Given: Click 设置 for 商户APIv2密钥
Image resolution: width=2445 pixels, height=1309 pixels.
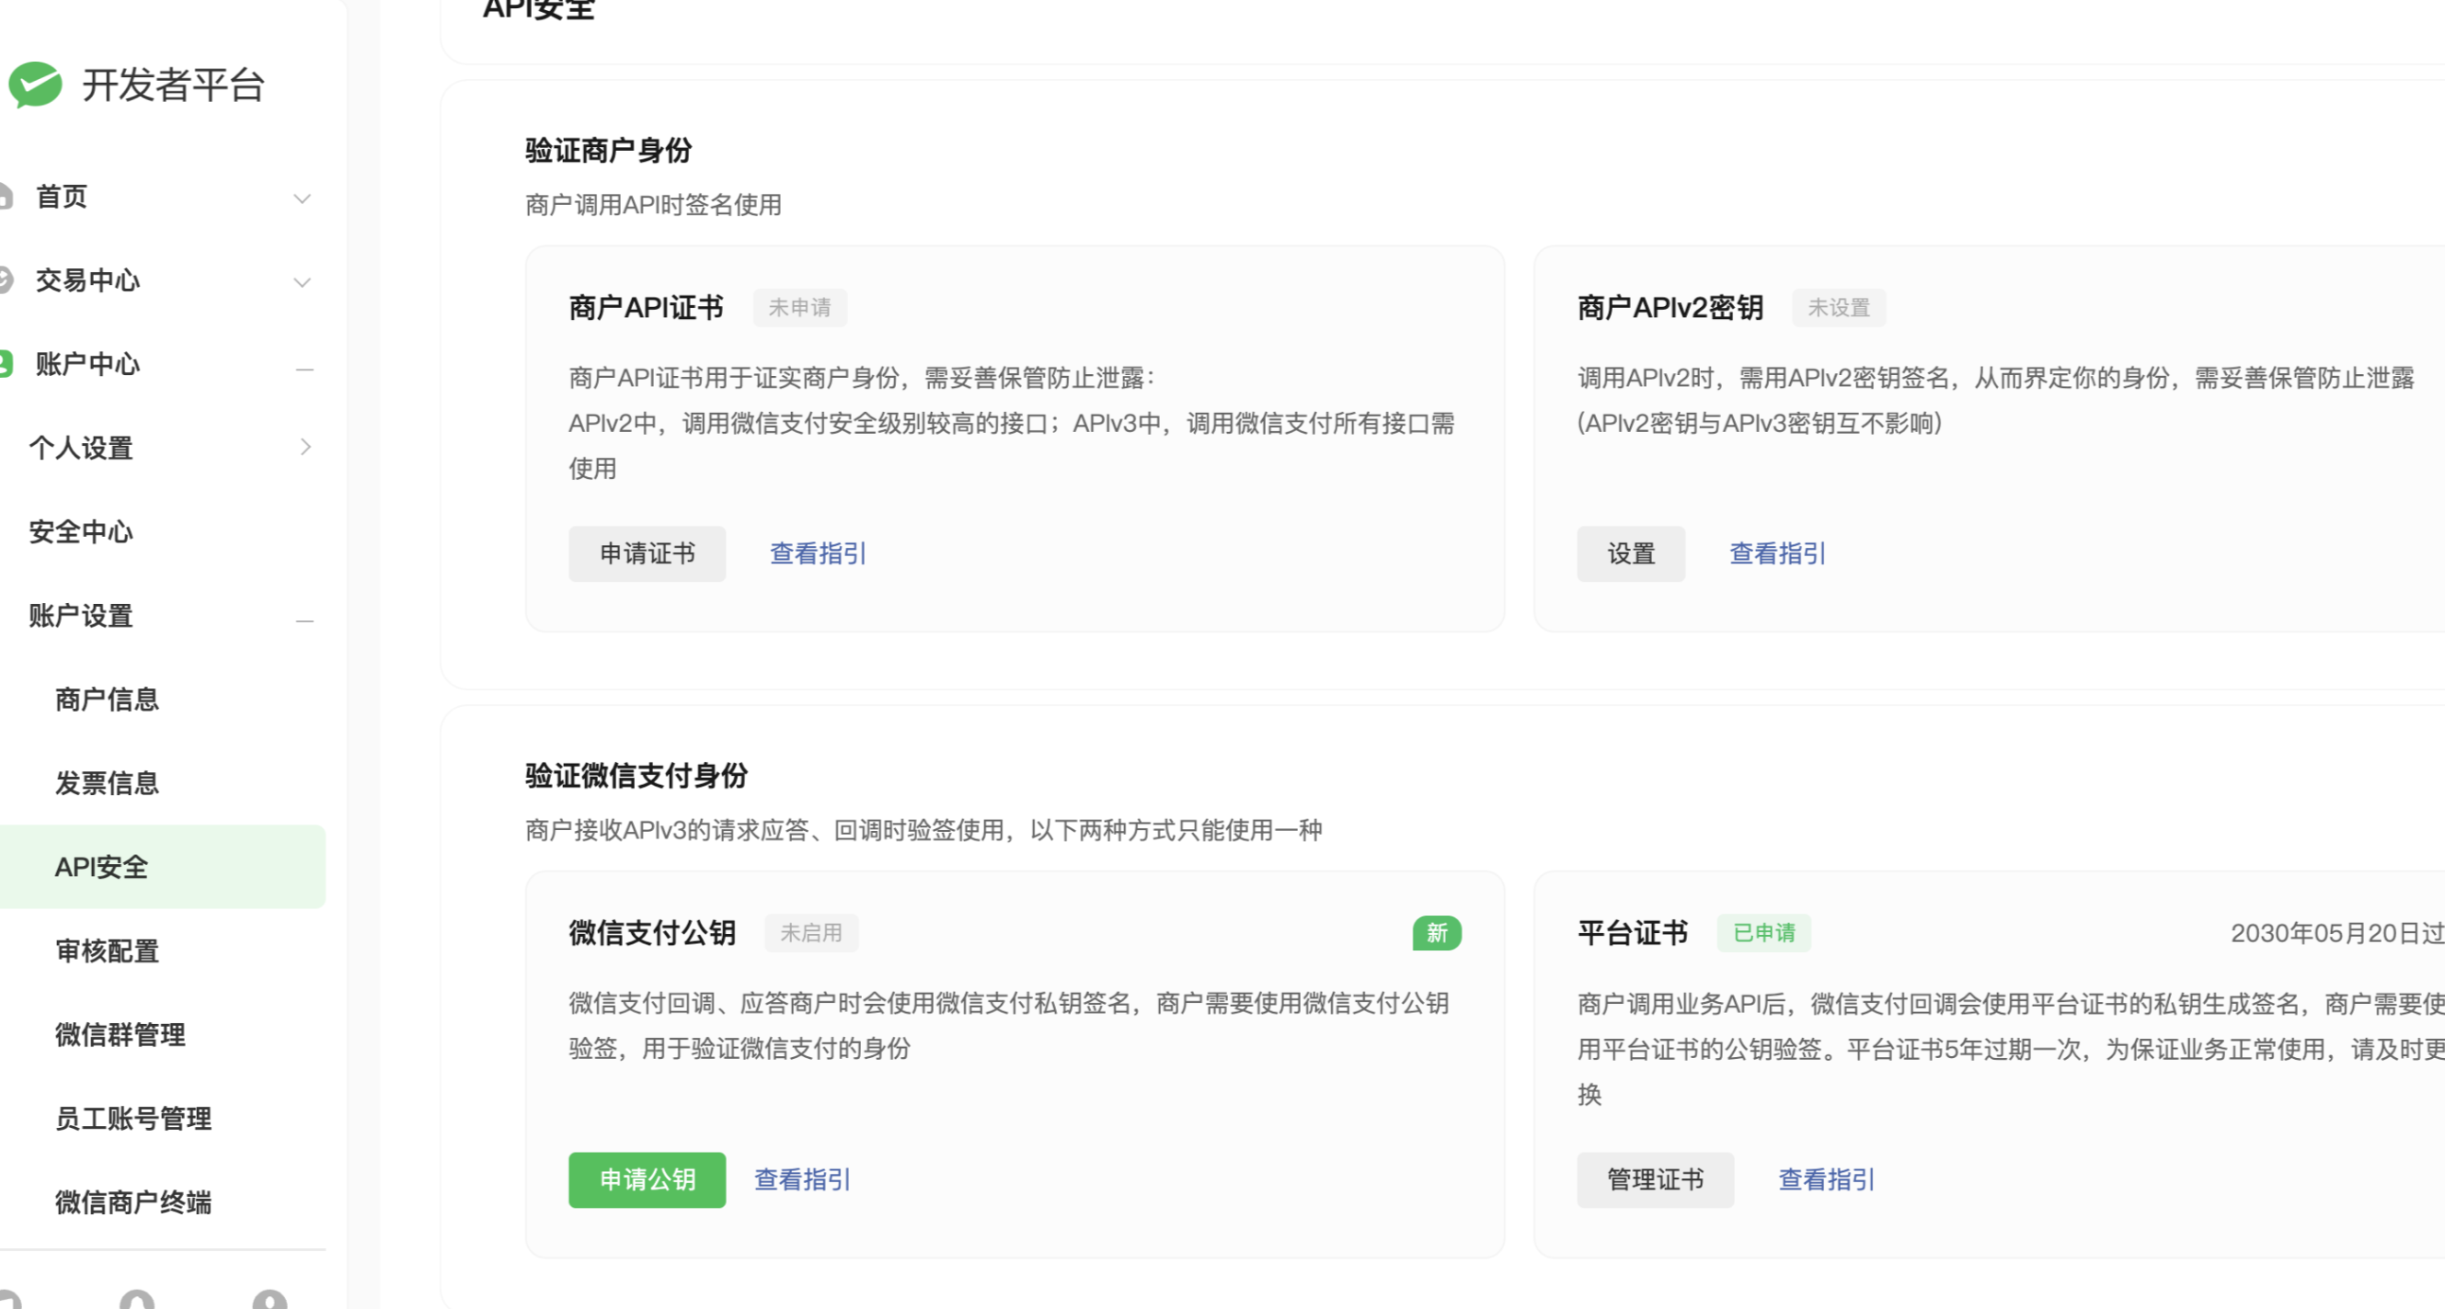Looking at the screenshot, I should 1631,554.
